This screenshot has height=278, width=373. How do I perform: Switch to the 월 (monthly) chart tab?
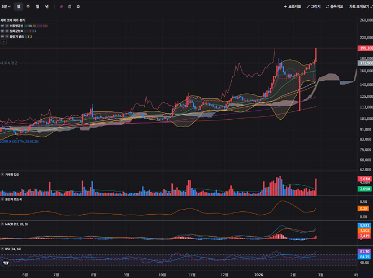point(37,7)
